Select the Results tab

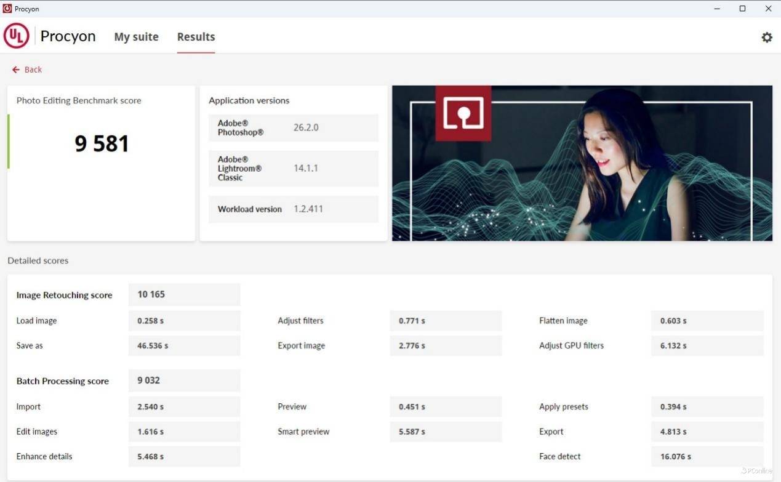coord(196,37)
